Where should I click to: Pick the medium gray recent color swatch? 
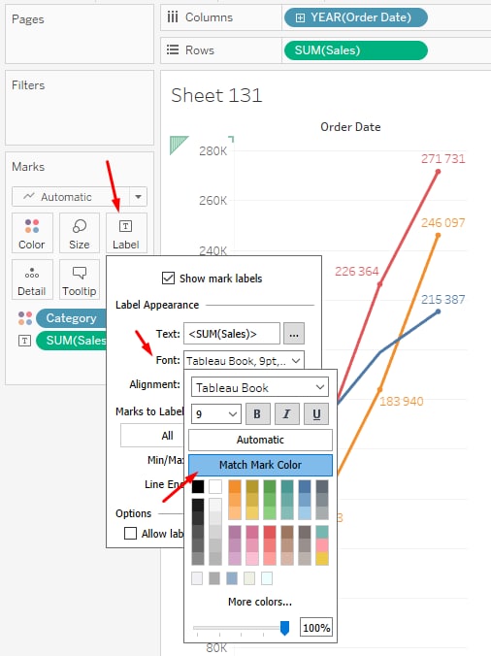point(214,578)
